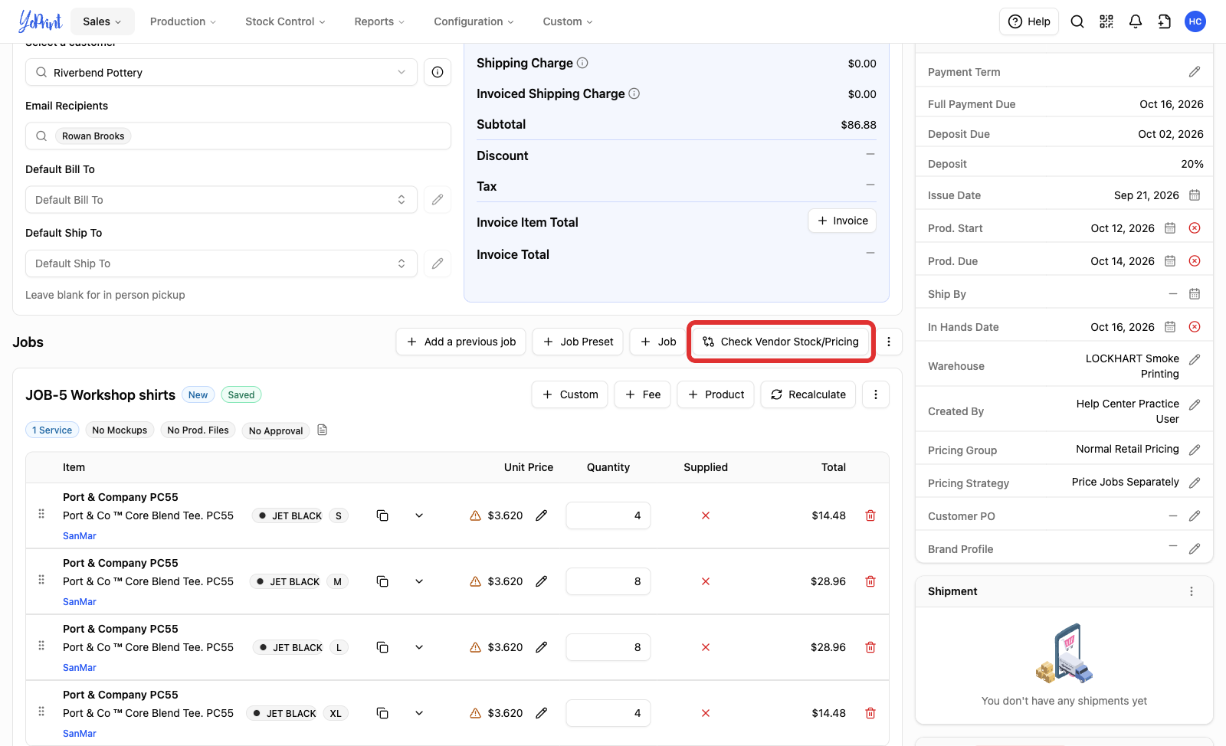
Task: Open the job notes document icon
Action: pos(323,430)
